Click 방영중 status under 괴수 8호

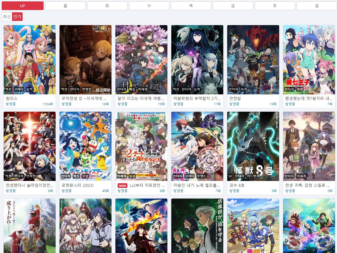pos(234,190)
